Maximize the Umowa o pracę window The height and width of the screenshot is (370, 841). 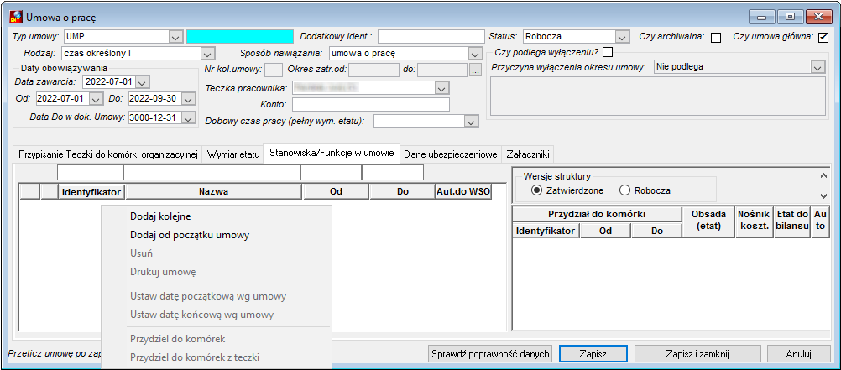[x=790, y=17]
